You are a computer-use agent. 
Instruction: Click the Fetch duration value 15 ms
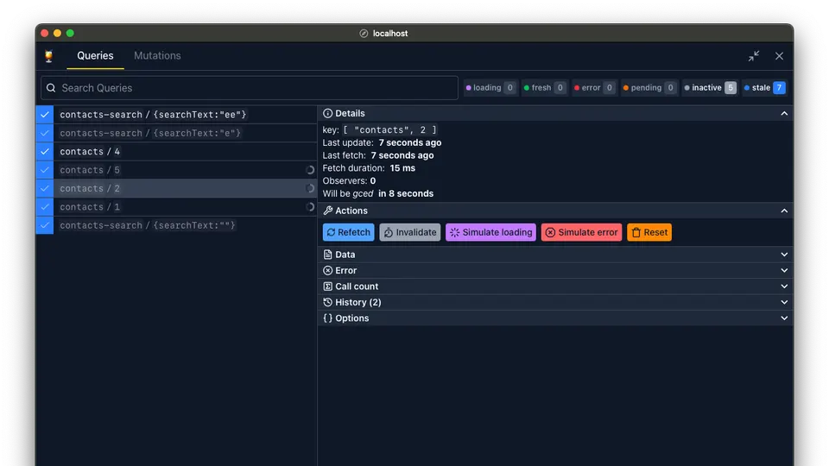[402, 168]
